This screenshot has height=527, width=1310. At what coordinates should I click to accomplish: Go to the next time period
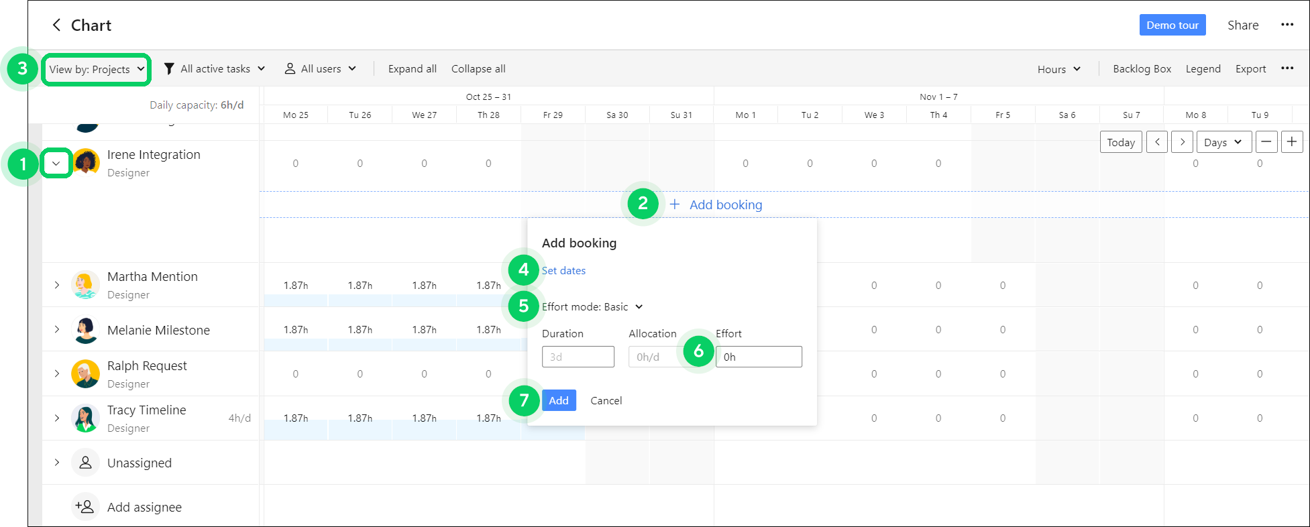coord(1183,142)
